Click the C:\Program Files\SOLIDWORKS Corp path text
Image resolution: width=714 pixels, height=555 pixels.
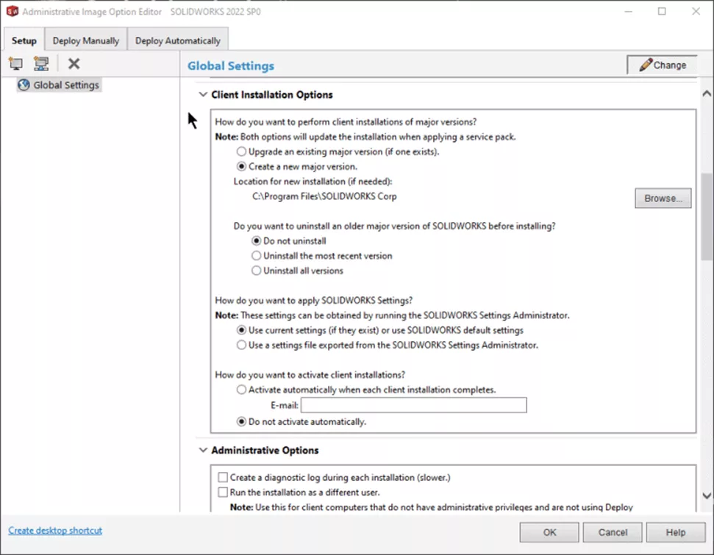point(324,196)
